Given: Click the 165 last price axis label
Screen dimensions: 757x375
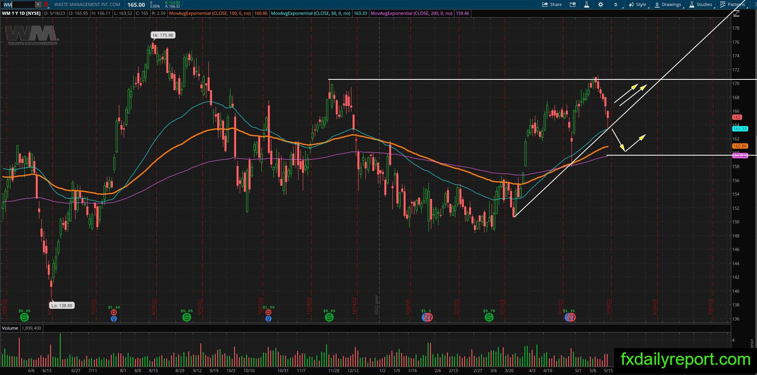Looking at the screenshot, I should click(737, 117).
